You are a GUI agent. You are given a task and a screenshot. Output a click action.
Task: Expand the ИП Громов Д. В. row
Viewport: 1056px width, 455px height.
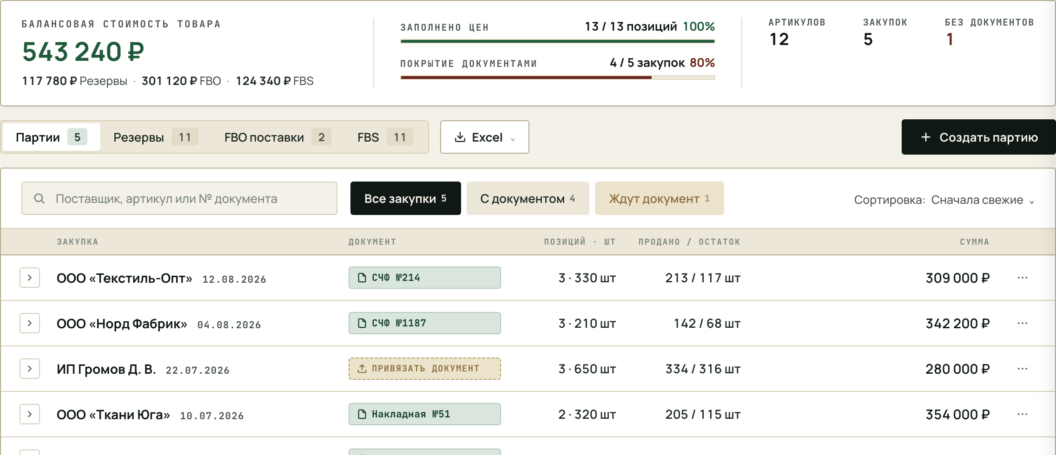point(30,369)
